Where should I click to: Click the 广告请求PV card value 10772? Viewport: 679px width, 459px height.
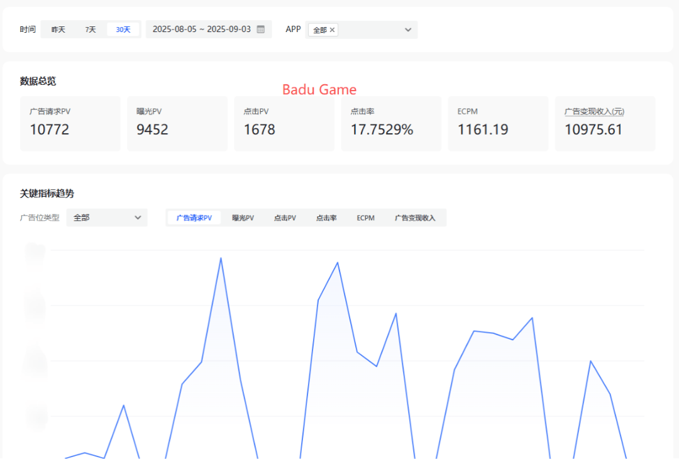(50, 130)
